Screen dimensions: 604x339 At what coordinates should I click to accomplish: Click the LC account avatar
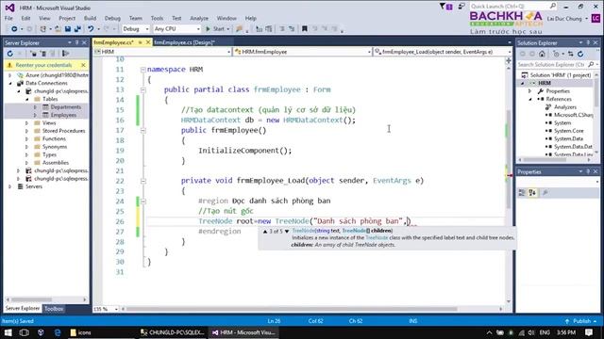click(x=596, y=18)
